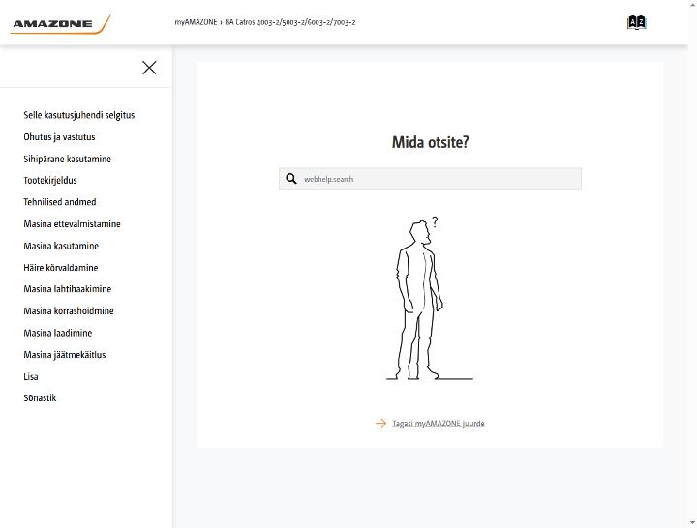The height and width of the screenshot is (528, 697).
Task: Click the Mida otsite? heading
Action: pos(430,142)
